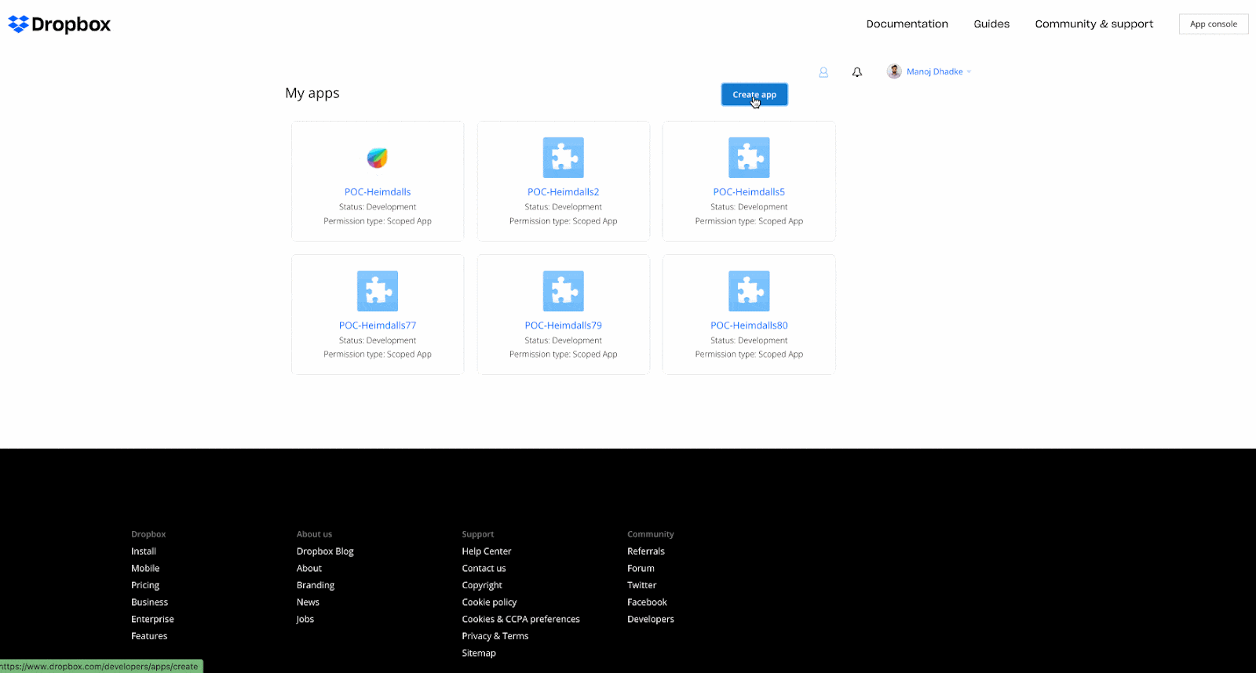Click the Forum footer link
This screenshot has width=1256, height=673.
(641, 569)
